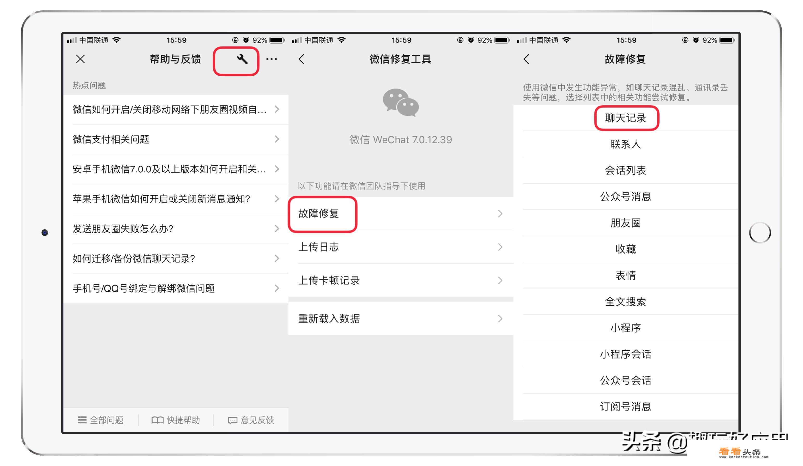
Task: Choose 表情 in repair list
Action: (626, 275)
